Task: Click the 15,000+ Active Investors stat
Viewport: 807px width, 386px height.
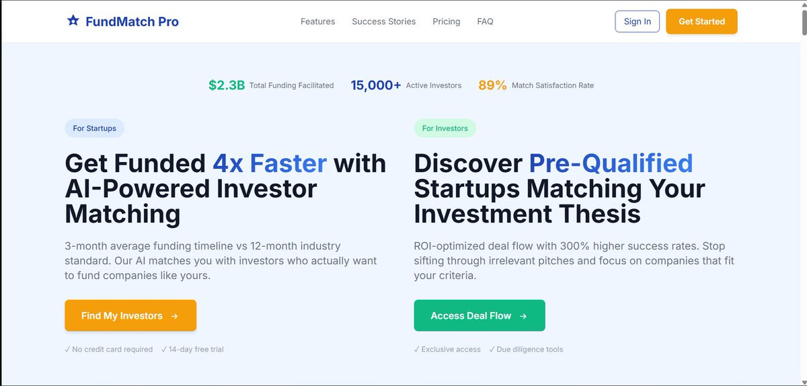Action: [406, 85]
